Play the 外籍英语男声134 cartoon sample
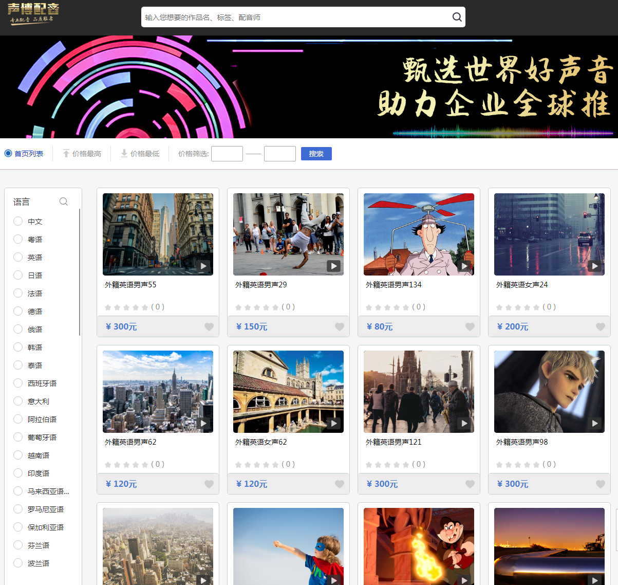The height and width of the screenshot is (585, 618). pyautogui.click(x=464, y=266)
